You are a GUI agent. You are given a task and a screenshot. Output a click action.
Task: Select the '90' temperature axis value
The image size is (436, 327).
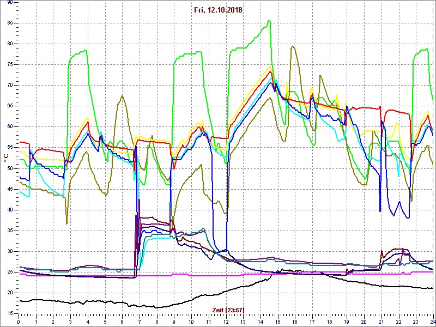[10, 2]
